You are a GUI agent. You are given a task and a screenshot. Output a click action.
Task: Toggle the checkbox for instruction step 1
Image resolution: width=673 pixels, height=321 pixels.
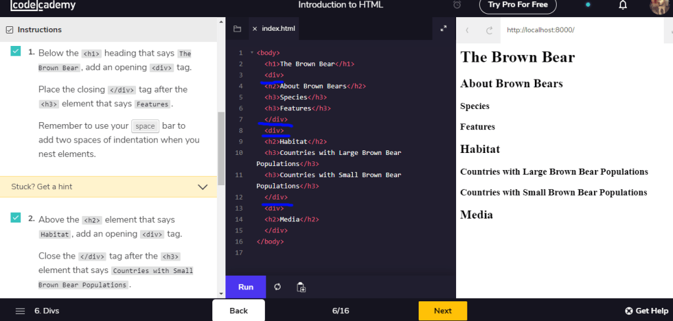click(16, 52)
